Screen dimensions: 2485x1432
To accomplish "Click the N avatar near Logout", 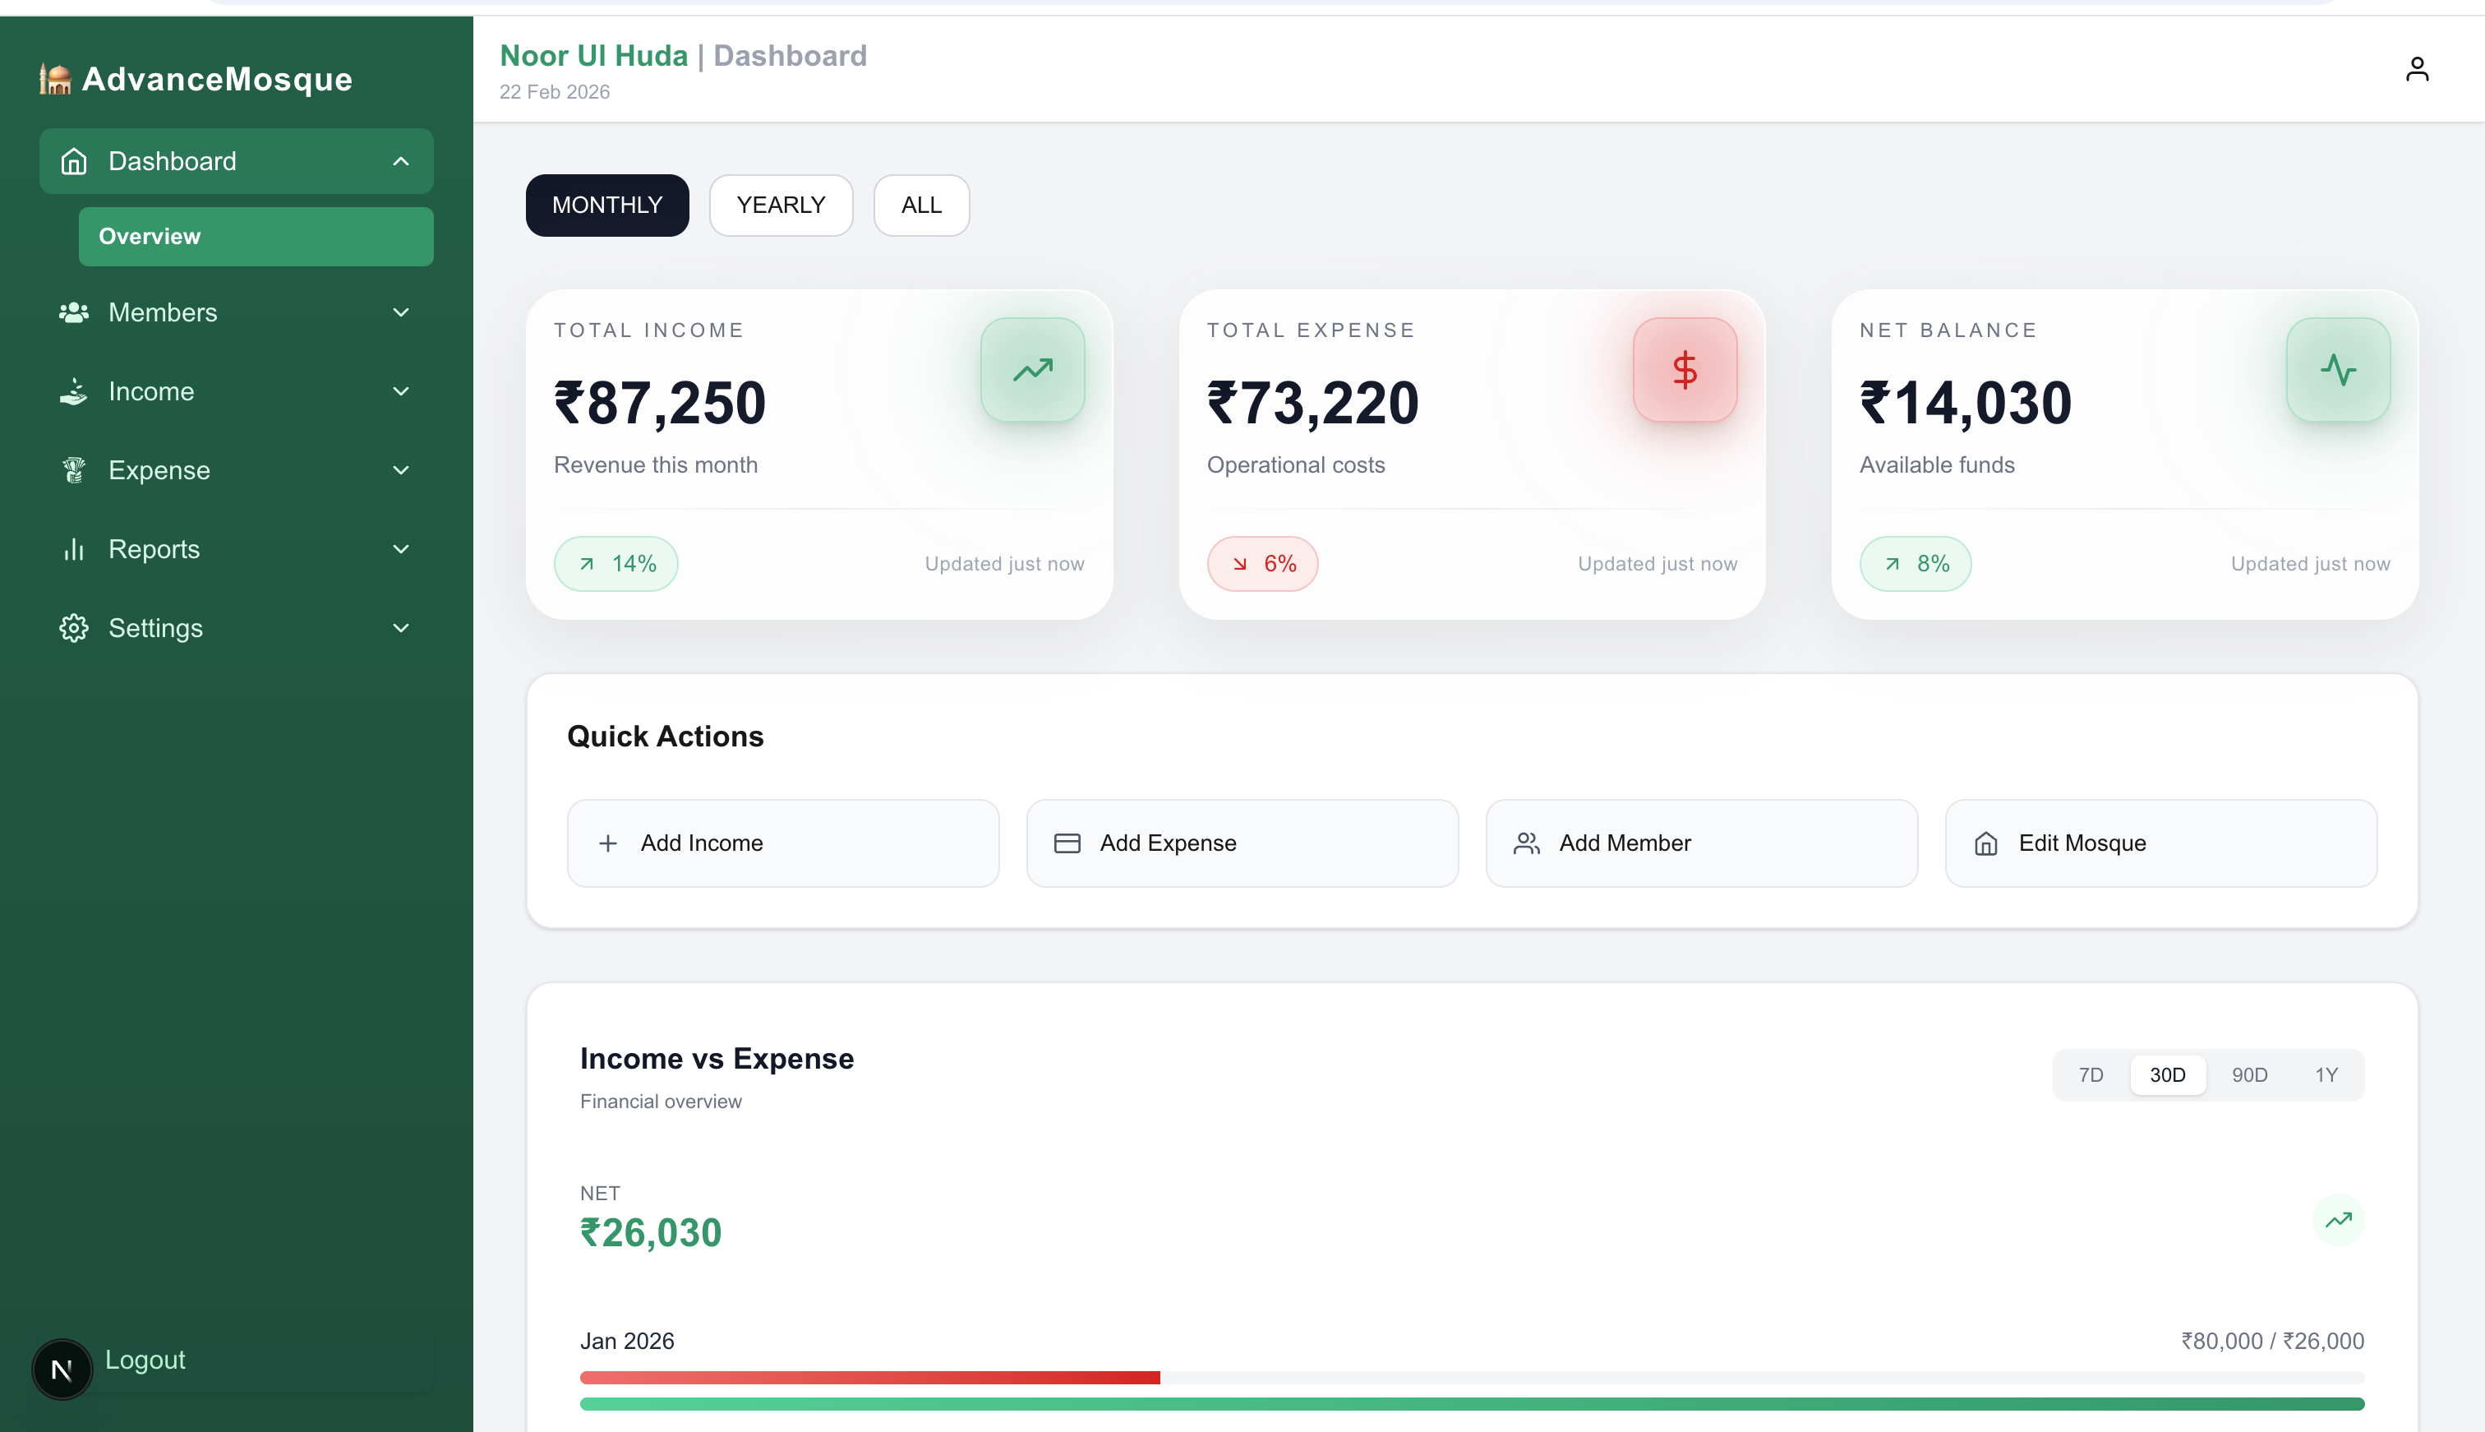I will pos(62,1368).
